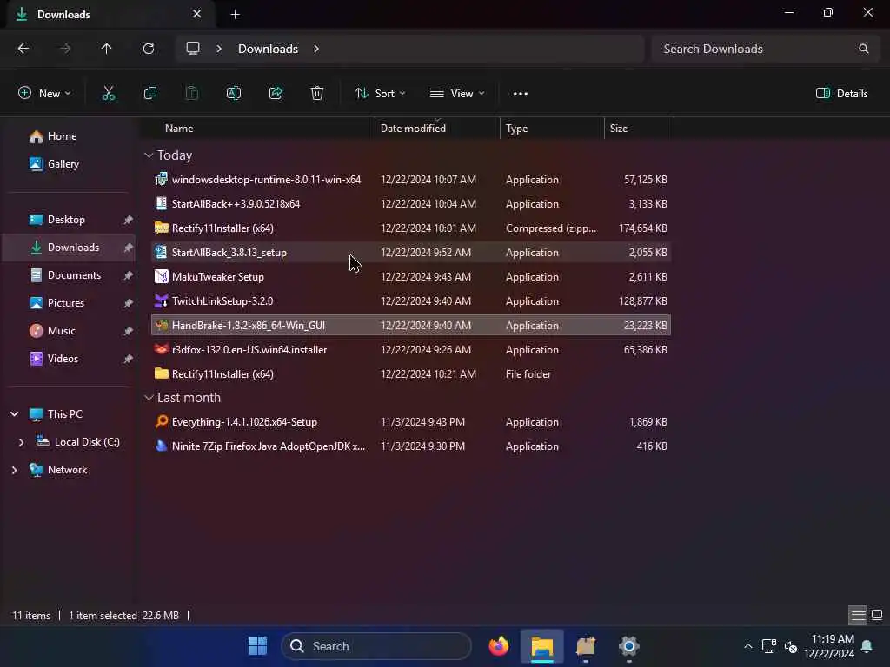Go up one folder level
The height and width of the screenshot is (667, 890).
pyautogui.click(x=106, y=49)
